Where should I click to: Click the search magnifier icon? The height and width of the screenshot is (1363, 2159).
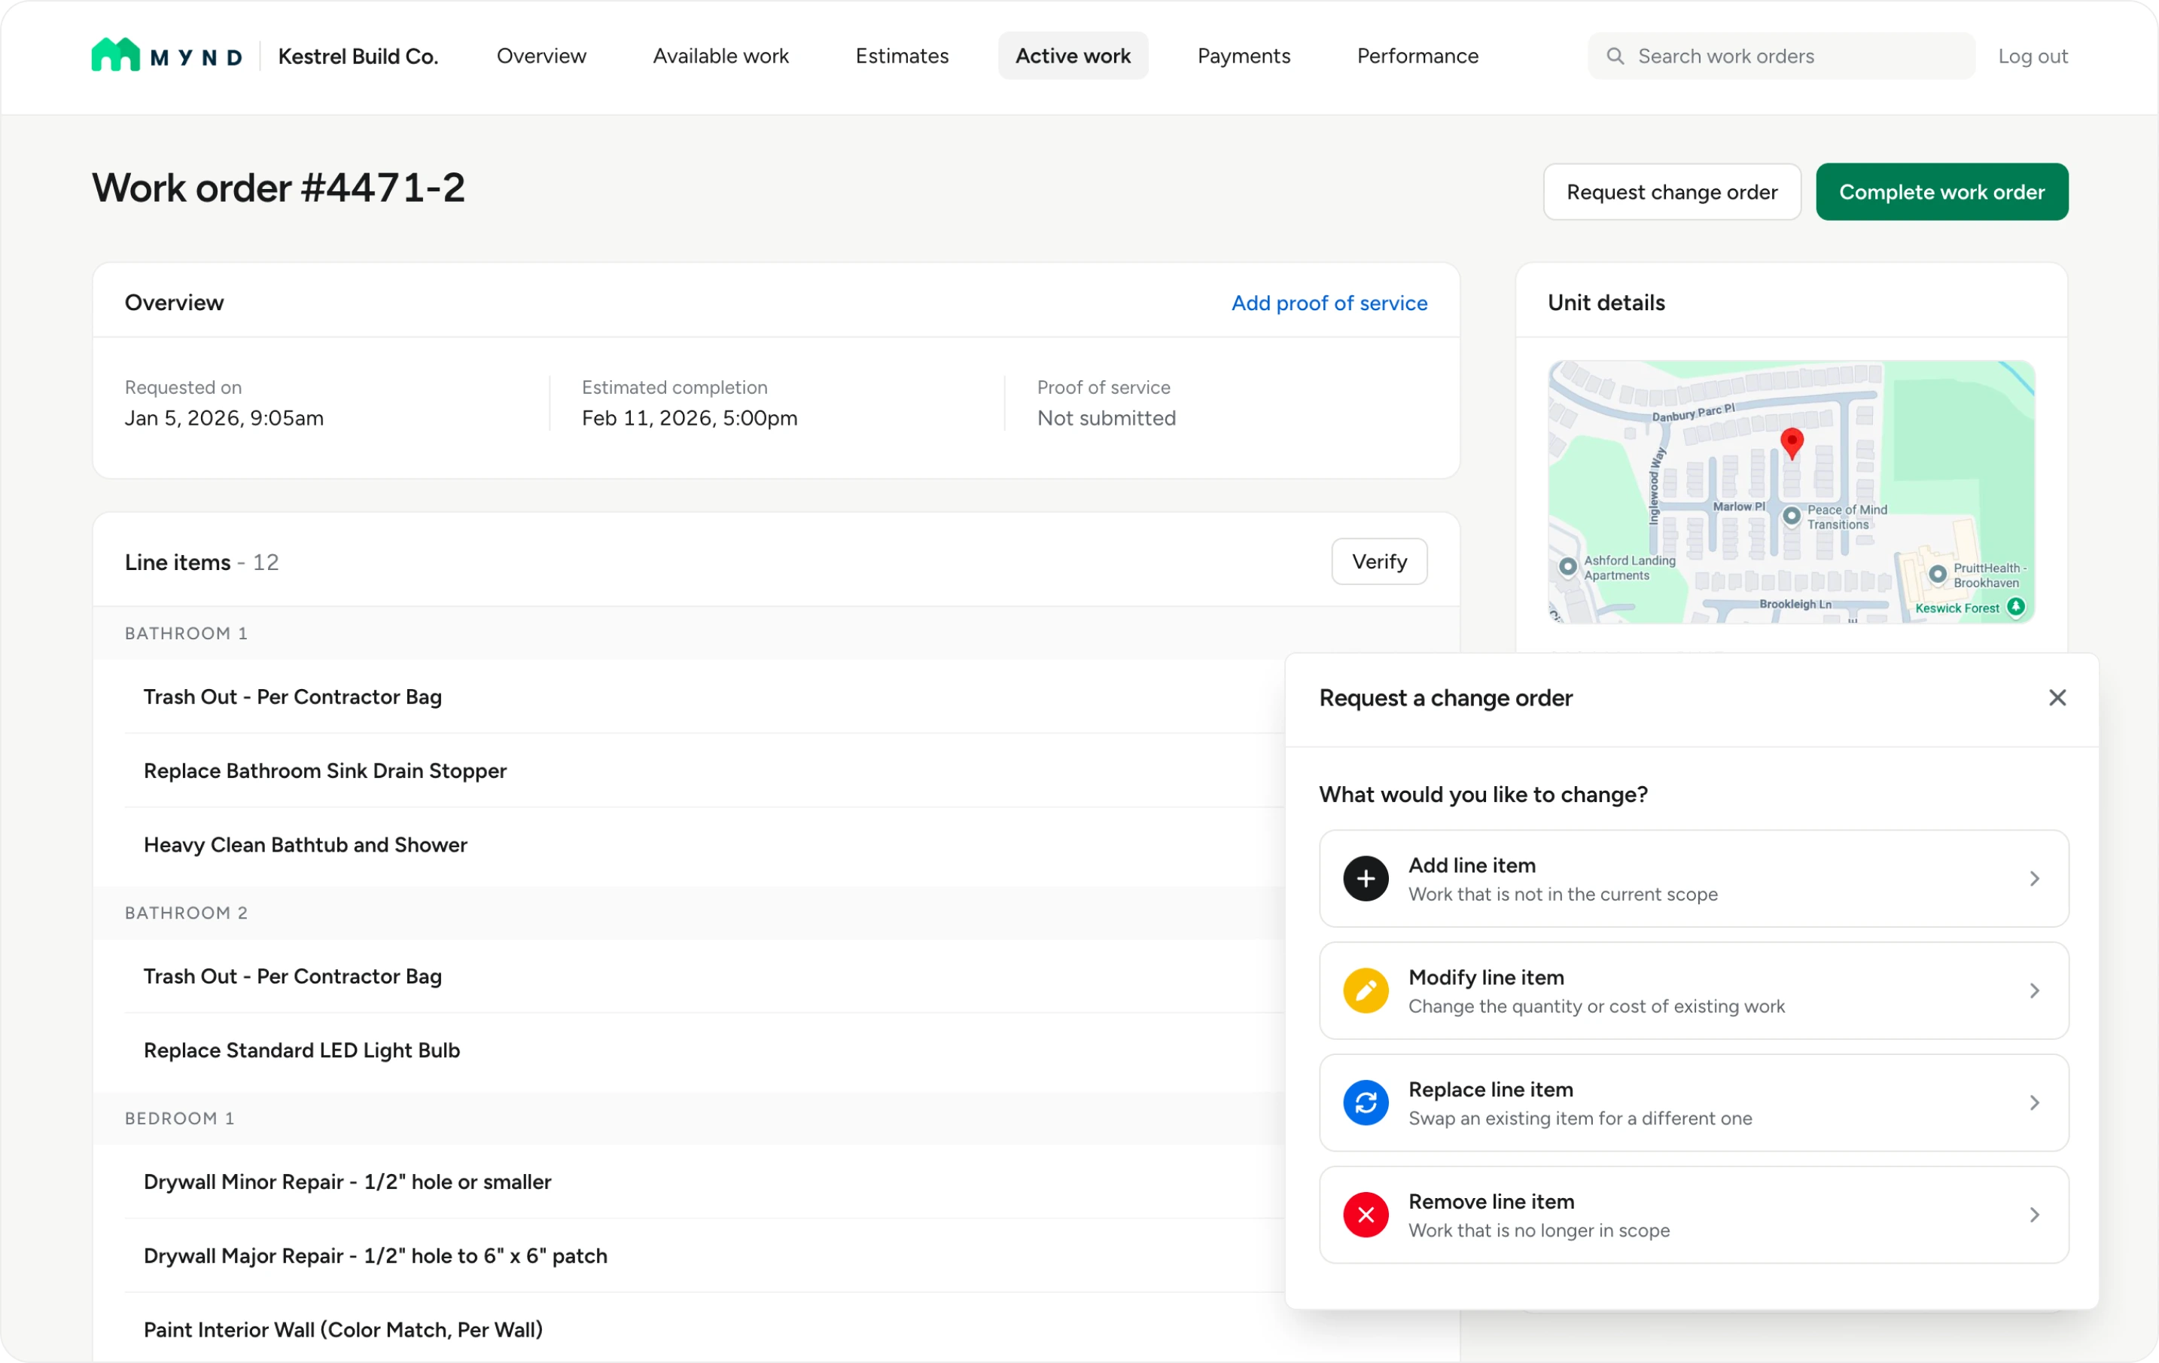pyautogui.click(x=1615, y=56)
